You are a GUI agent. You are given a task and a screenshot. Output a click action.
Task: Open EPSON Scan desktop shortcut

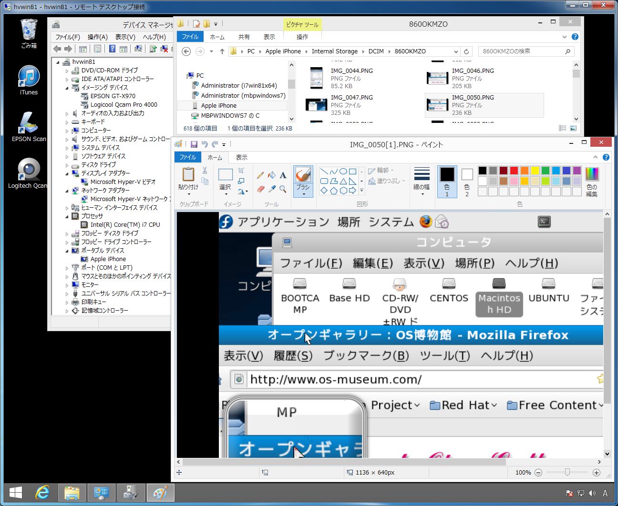pos(29,126)
